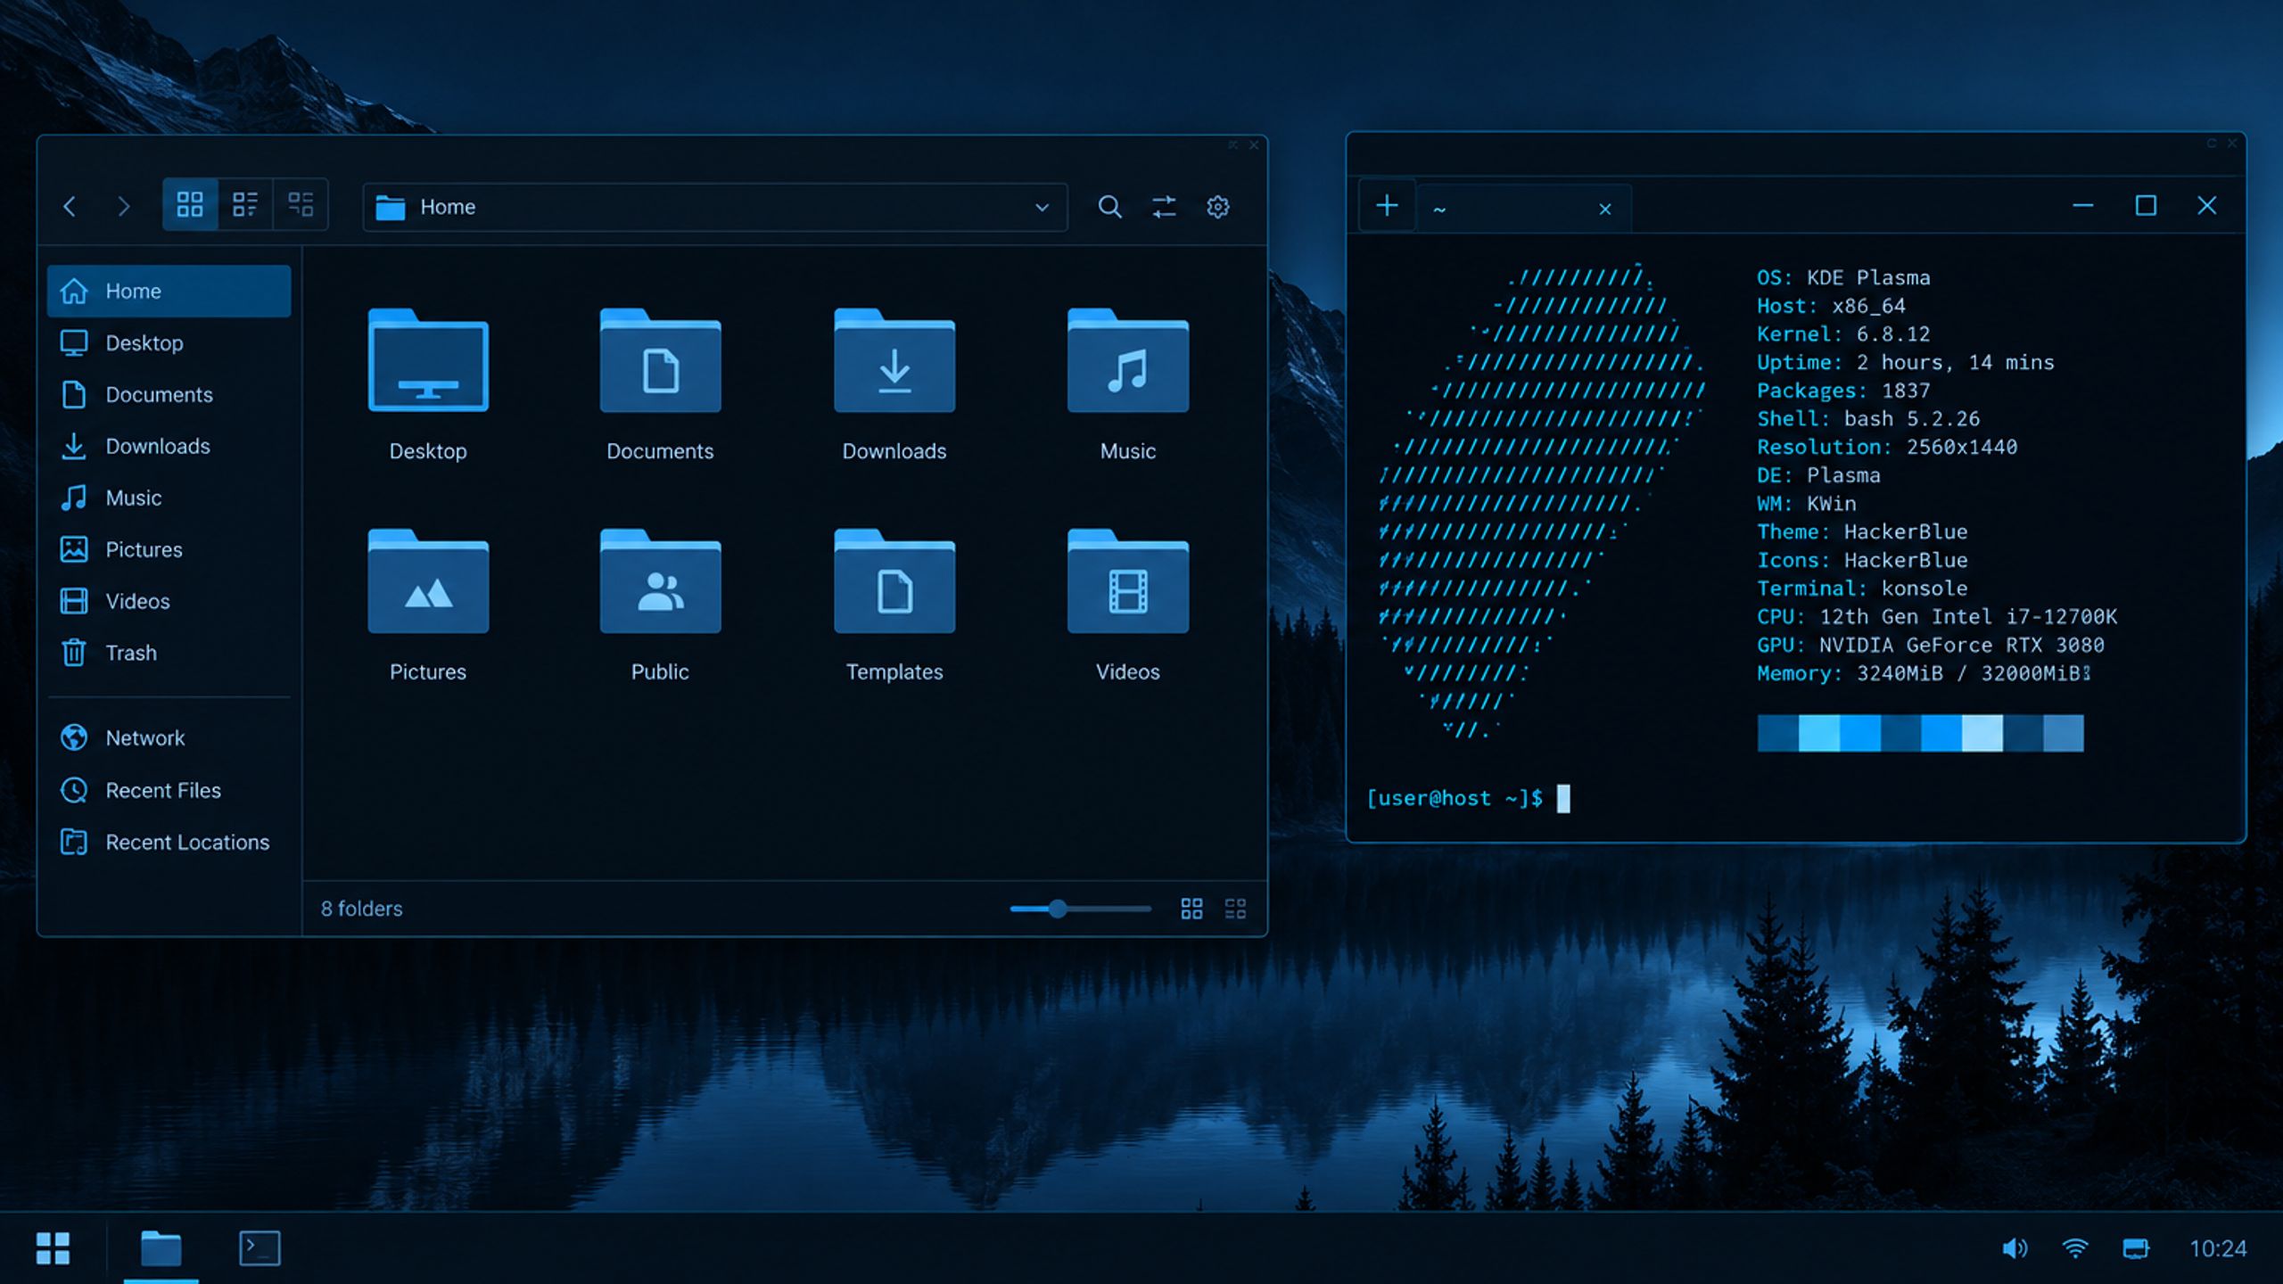This screenshot has width=2283, height=1284.
Task: Open Wi-Fi network tray icon
Action: click(2075, 1248)
